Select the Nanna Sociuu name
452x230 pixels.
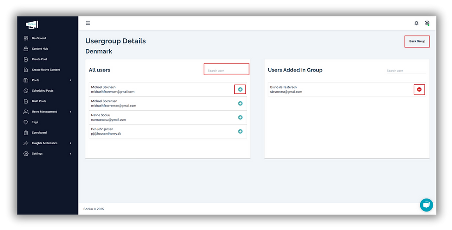[101, 115]
